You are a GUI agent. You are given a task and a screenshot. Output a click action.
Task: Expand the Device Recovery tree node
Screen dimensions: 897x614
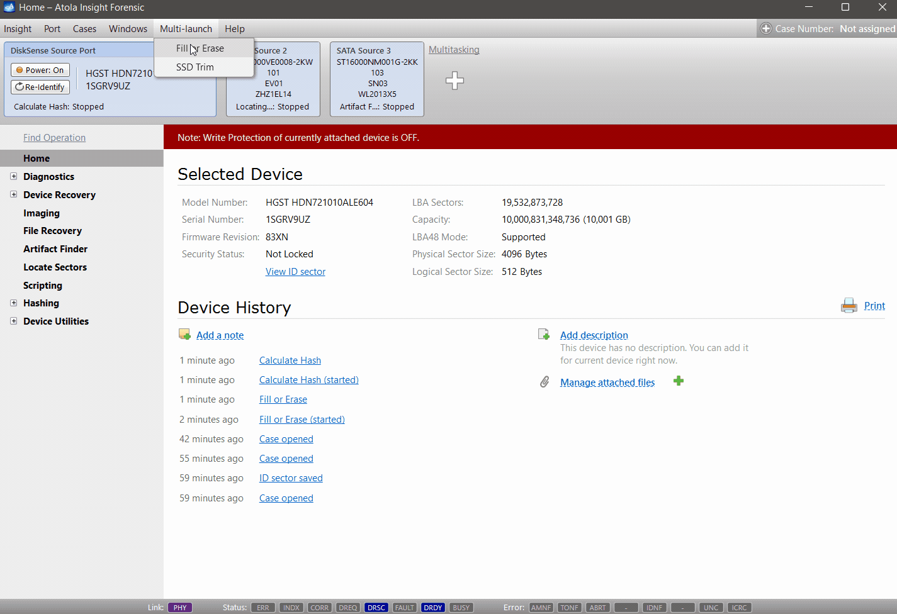click(13, 194)
